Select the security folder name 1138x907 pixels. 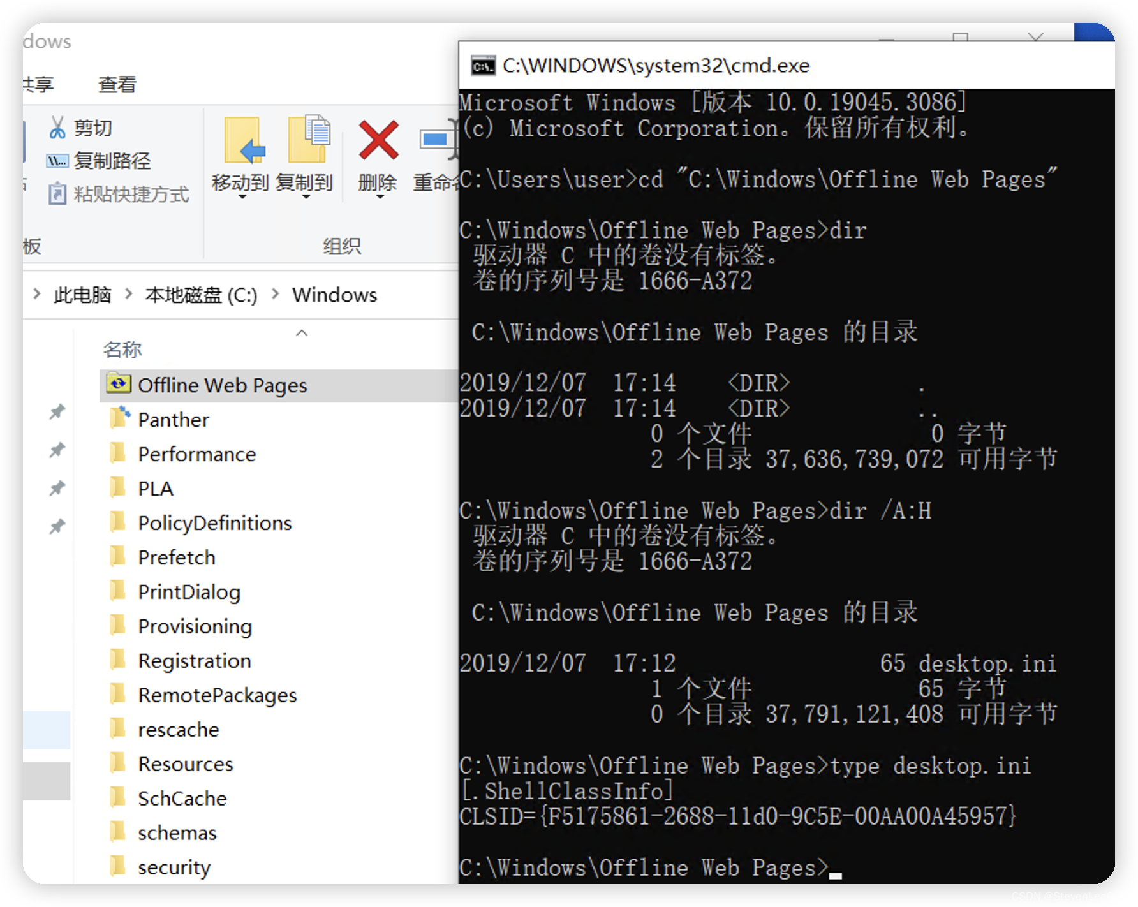(174, 867)
